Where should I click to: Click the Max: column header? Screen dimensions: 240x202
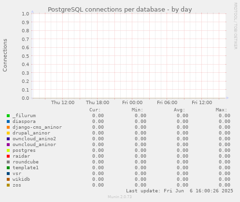tap(221, 110)
